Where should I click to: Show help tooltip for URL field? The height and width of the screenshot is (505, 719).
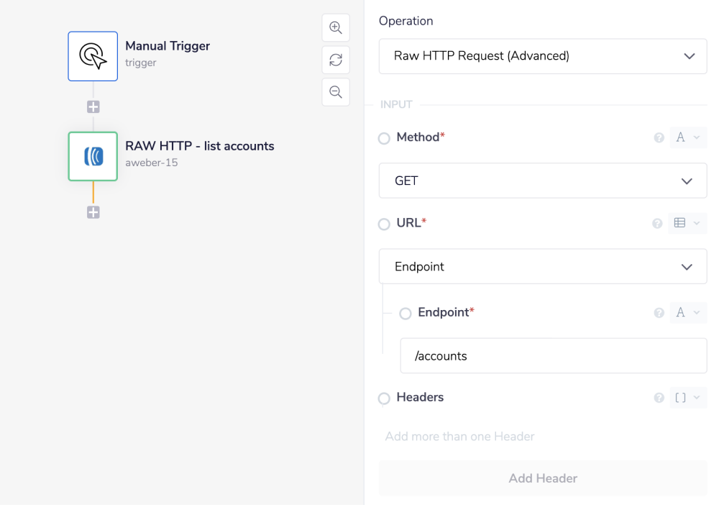click(657, 224)
